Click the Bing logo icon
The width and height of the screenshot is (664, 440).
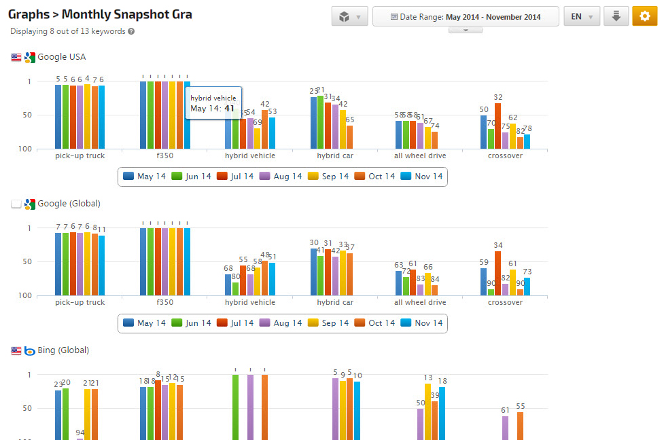click(30, 351)
